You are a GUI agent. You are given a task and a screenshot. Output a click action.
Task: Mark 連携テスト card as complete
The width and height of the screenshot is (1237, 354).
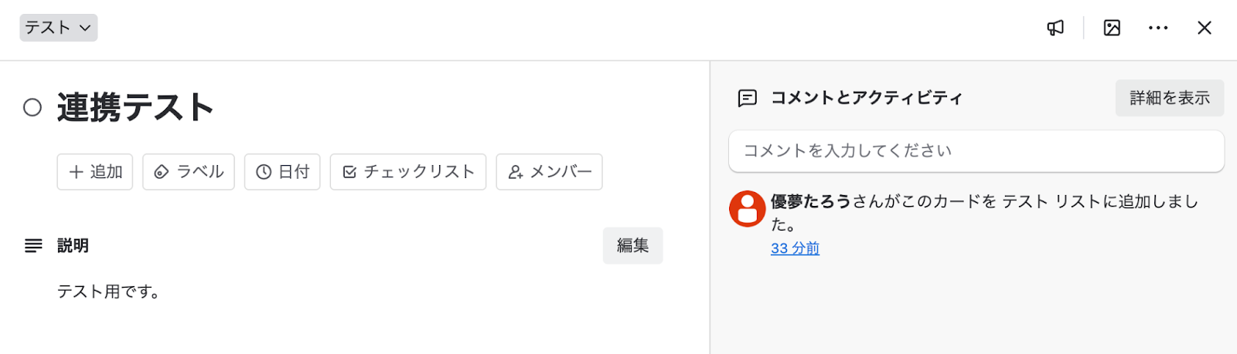[32, 107]
